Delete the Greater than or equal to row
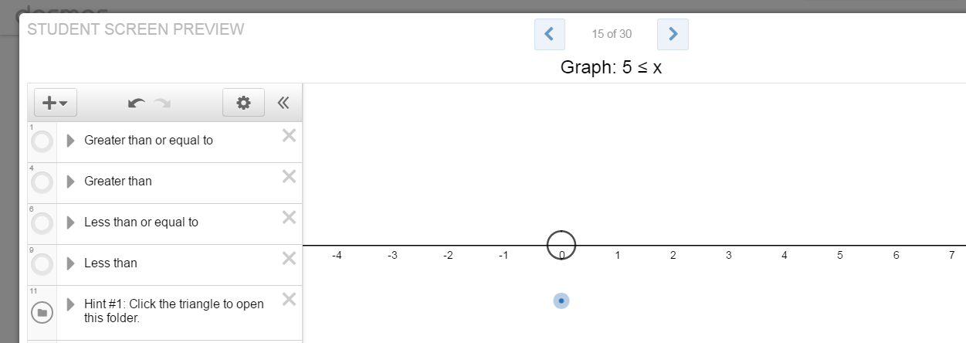 tap(289, 136)
